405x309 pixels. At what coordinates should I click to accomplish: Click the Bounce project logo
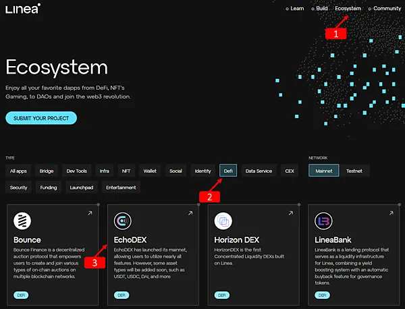click(x=22, y=221)
